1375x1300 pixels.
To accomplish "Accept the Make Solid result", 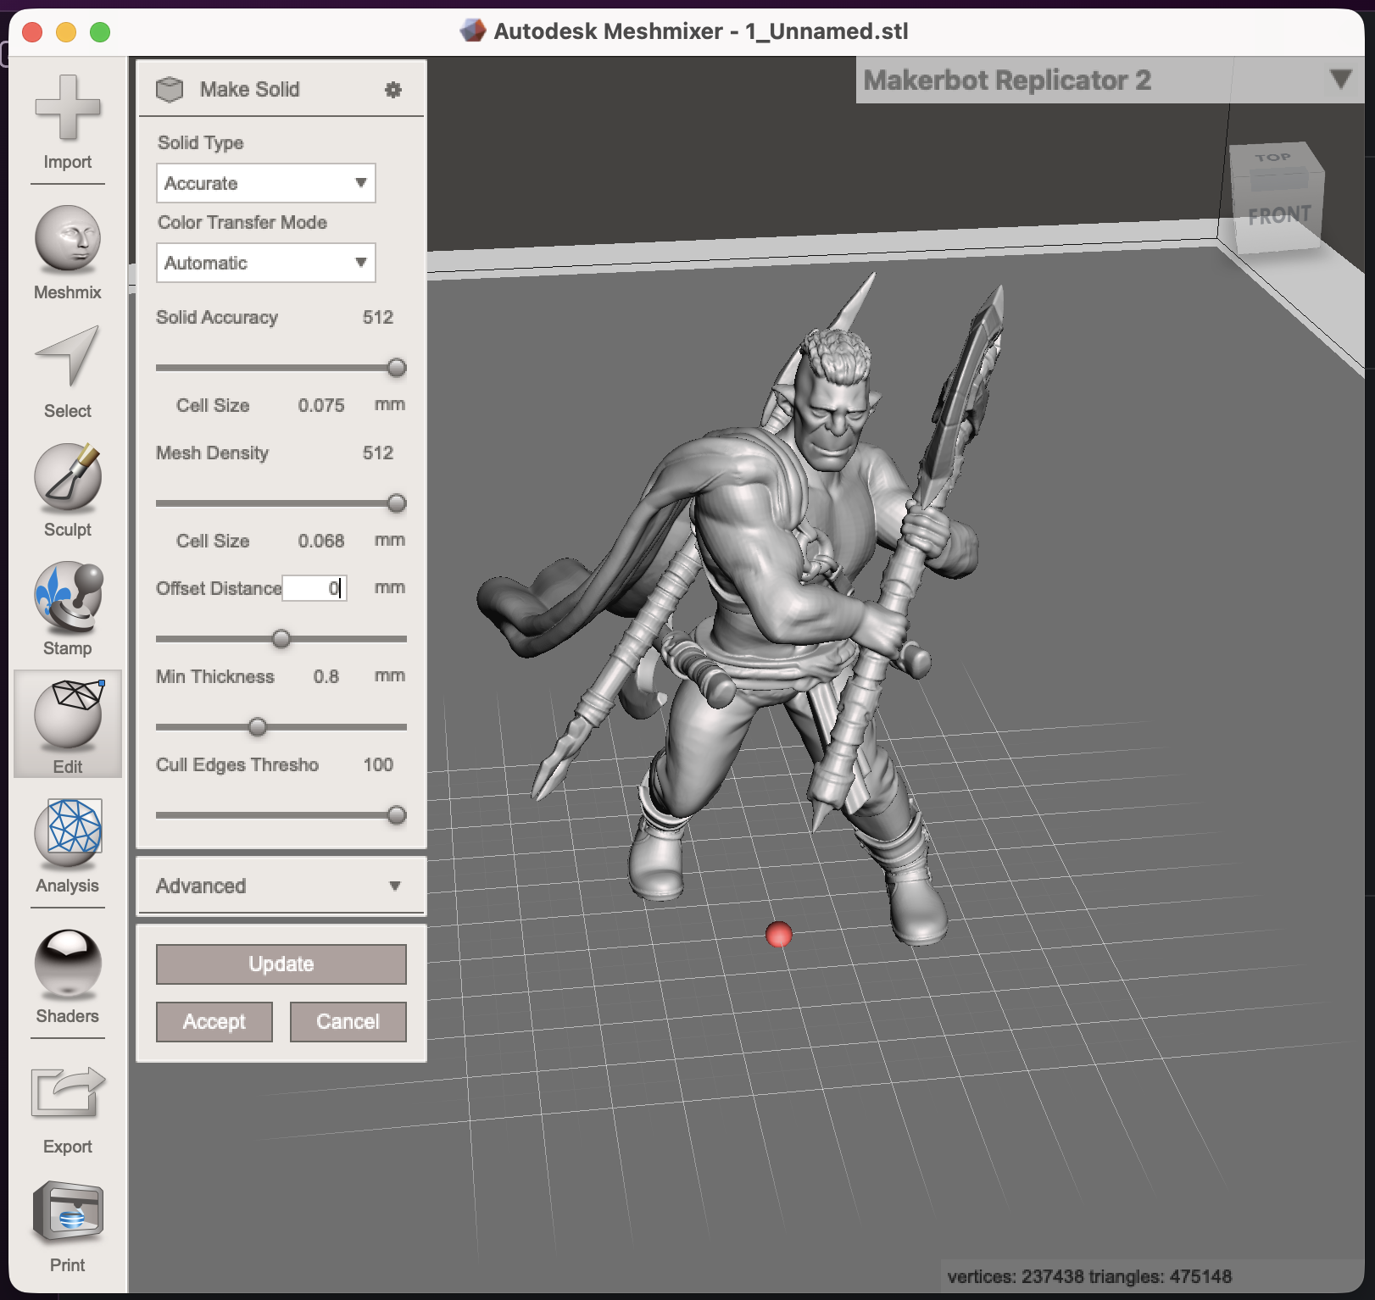I will [x=214, y=1022].
